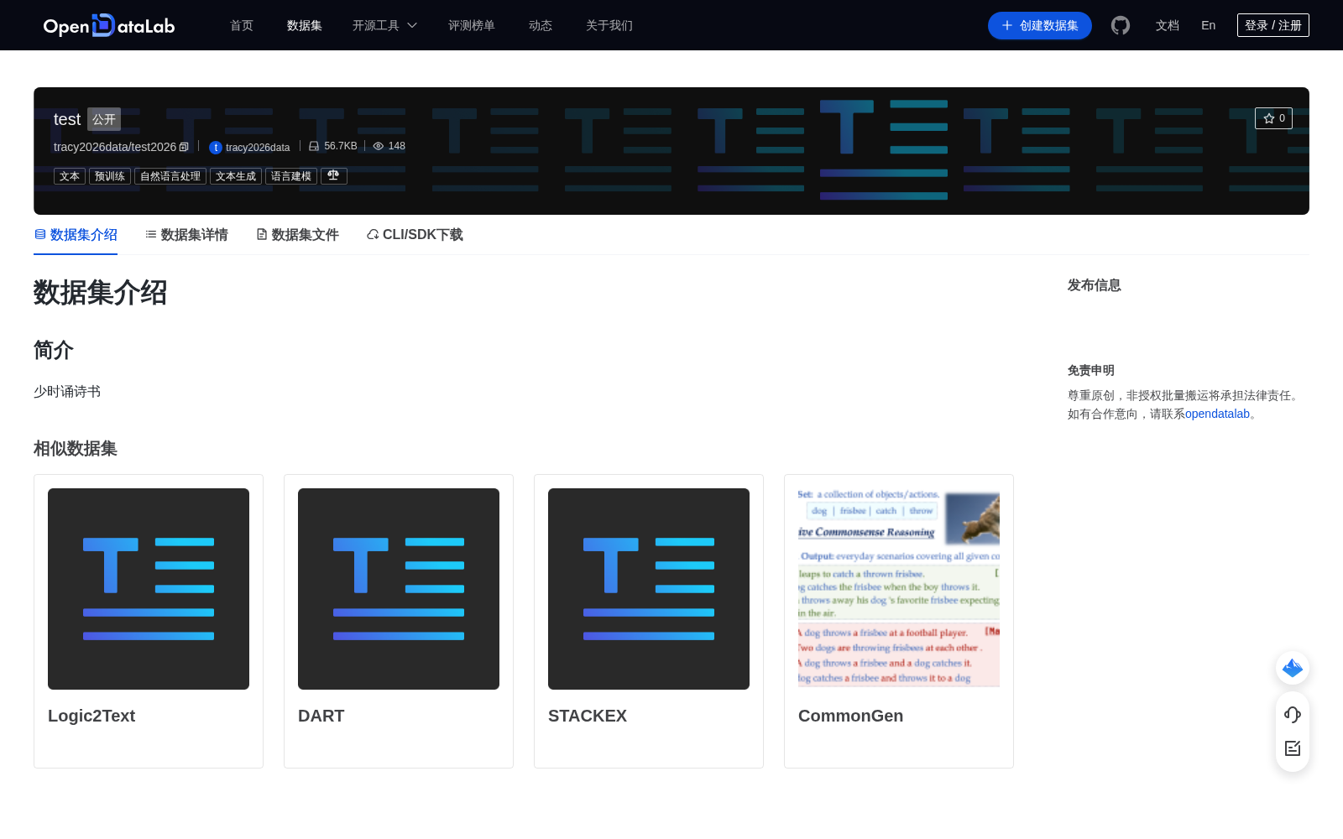Click the 公开 visibility badge
Image resolution: width=1343 pixels, height=839 pixels.
click(104, 119)
